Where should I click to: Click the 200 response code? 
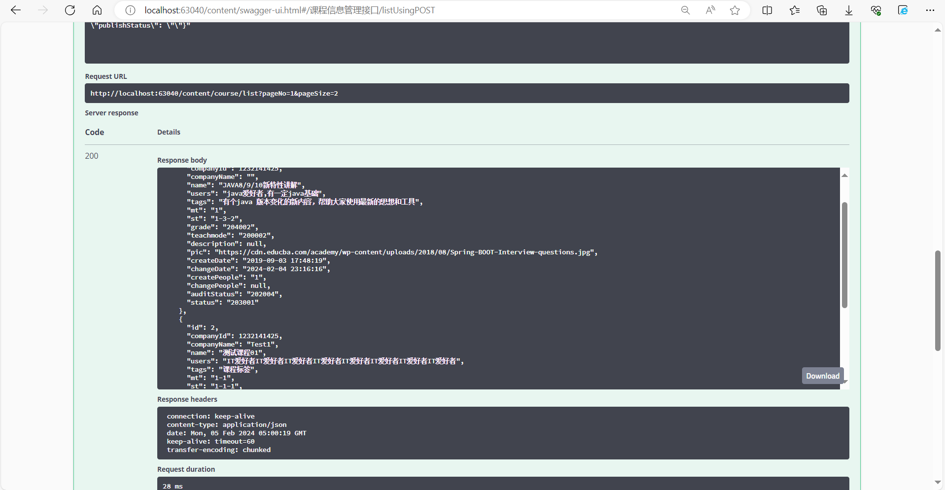pyautogui.click(x=92, y=156)
